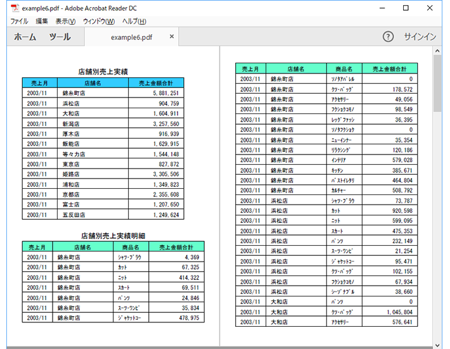Minimize the Acrobat Reader window
Screen dimensions: 450x349
click(382, 8)
